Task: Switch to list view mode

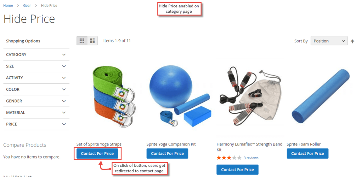Action: click(x=92, y=41)
